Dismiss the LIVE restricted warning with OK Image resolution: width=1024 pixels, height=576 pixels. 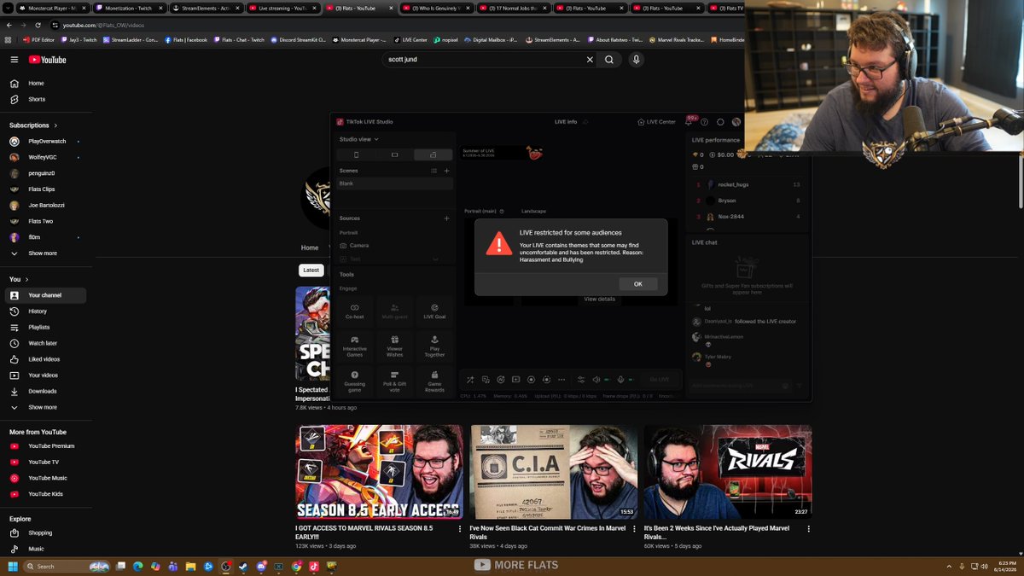pos(637,284)
